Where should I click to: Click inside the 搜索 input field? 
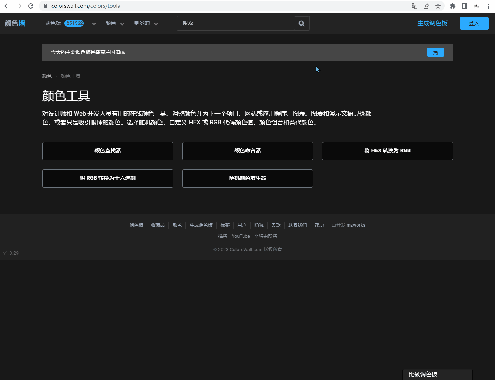tap(235, 23)
